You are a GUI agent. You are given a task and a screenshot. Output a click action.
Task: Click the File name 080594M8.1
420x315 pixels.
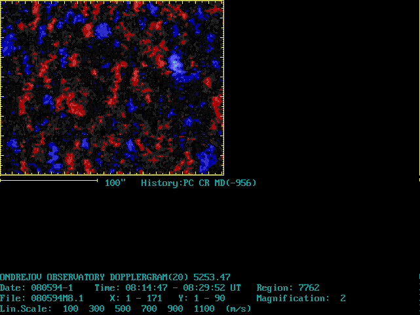57,298
